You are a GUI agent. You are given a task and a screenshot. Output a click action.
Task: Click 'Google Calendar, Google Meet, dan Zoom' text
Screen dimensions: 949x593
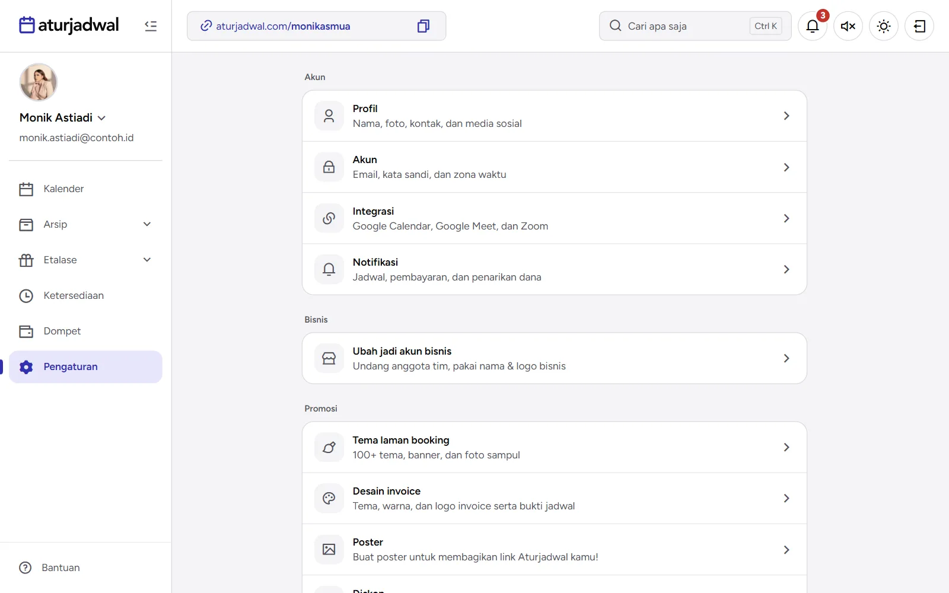click(x=450, y=226)
